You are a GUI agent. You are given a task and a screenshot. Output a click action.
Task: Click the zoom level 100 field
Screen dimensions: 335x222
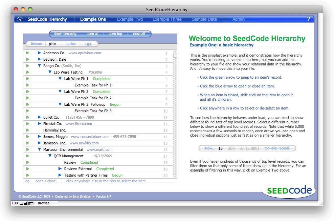click(x=15, y=203)
